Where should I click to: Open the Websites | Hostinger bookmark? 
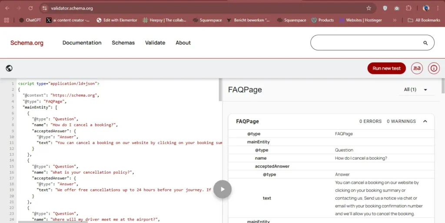click(360, 20)
